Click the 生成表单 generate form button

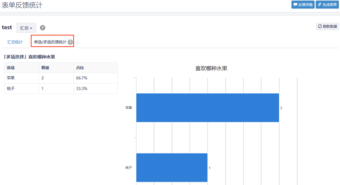(x=327, y=4)
